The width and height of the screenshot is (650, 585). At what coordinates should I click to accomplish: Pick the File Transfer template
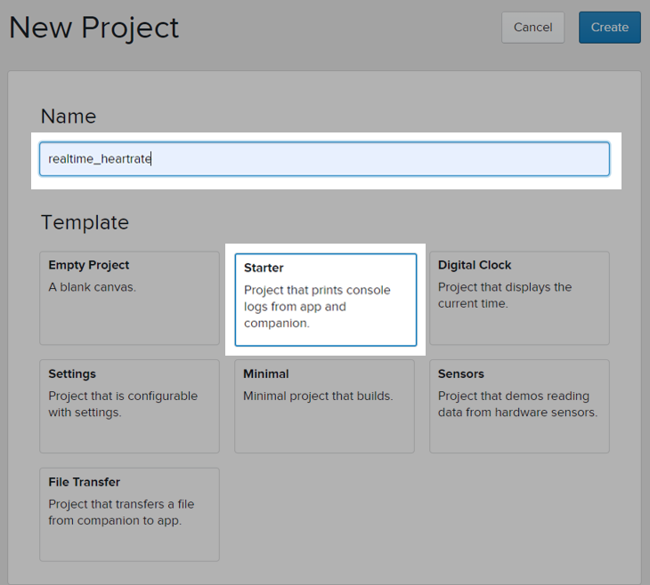point(129,515)
